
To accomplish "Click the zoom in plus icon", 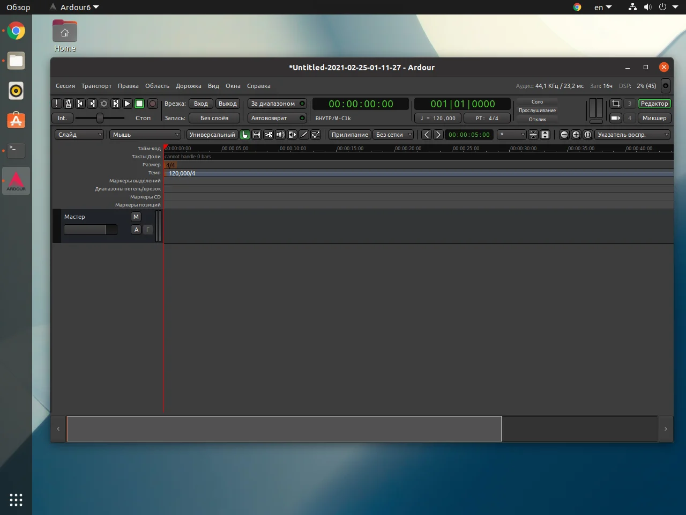I will (576, 135).
